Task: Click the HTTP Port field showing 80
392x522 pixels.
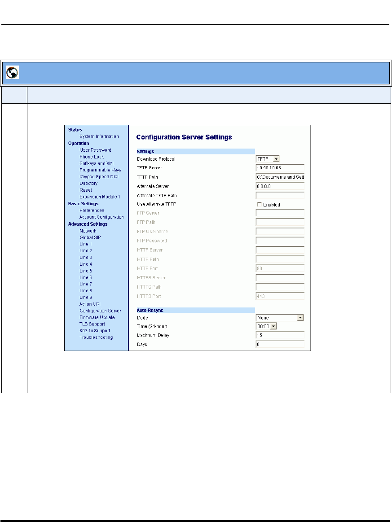Action: pyautogui.click(x=280, y=268)
